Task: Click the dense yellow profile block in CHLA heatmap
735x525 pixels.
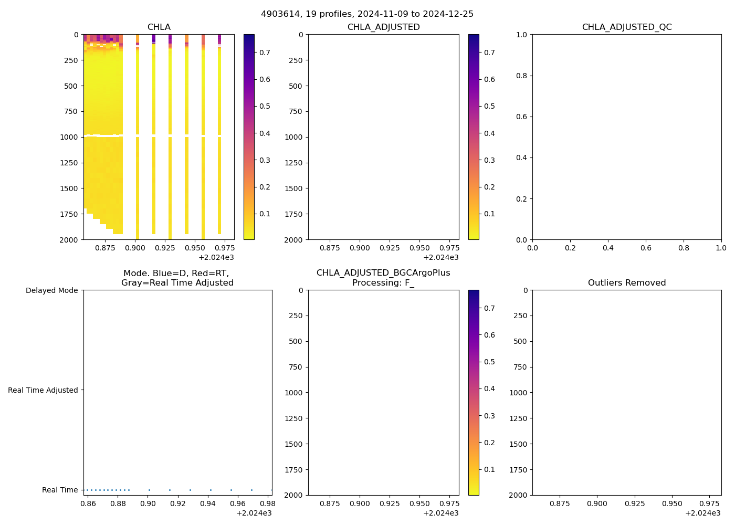Action: click(x=103, y=157)
